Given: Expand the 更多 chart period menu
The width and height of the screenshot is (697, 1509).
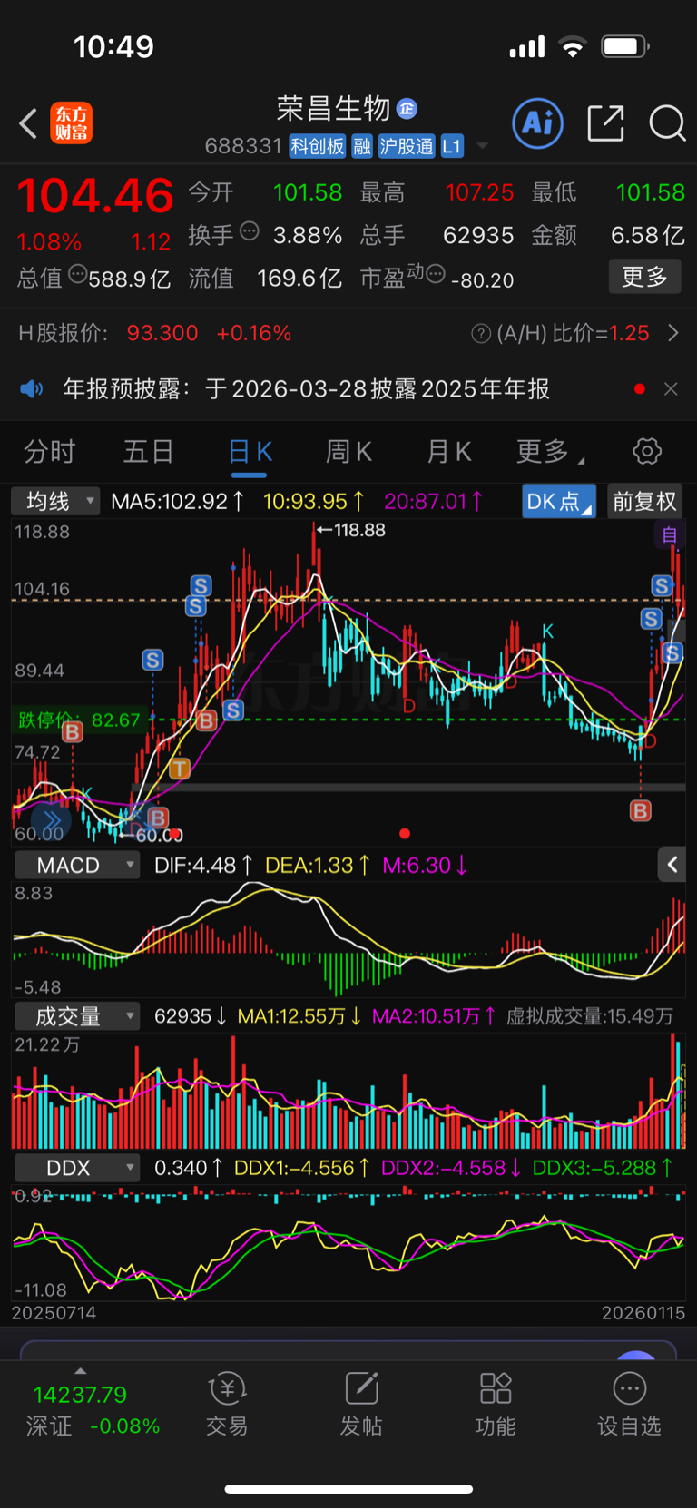Looking at the screenshot, I should tap(550, 451).
